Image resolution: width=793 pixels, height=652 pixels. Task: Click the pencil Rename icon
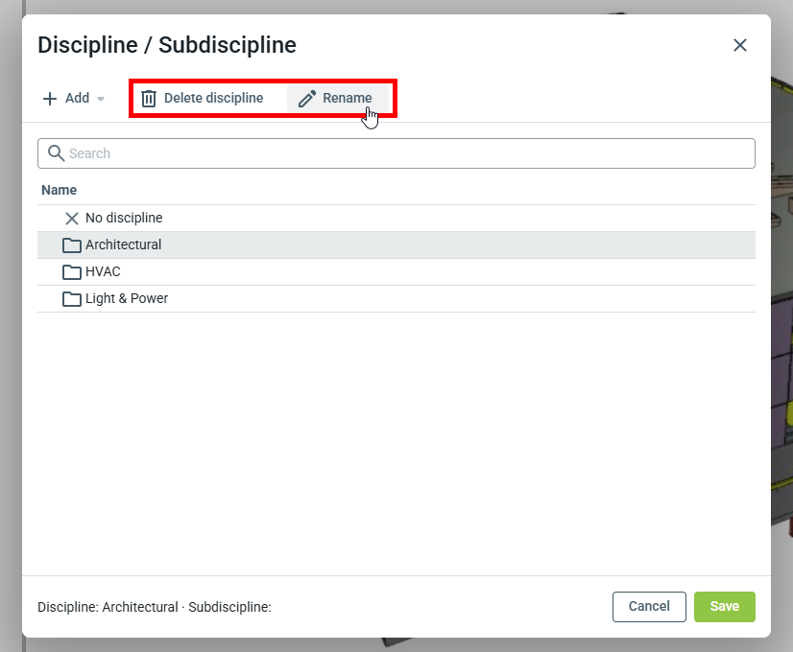coord(307,99)
